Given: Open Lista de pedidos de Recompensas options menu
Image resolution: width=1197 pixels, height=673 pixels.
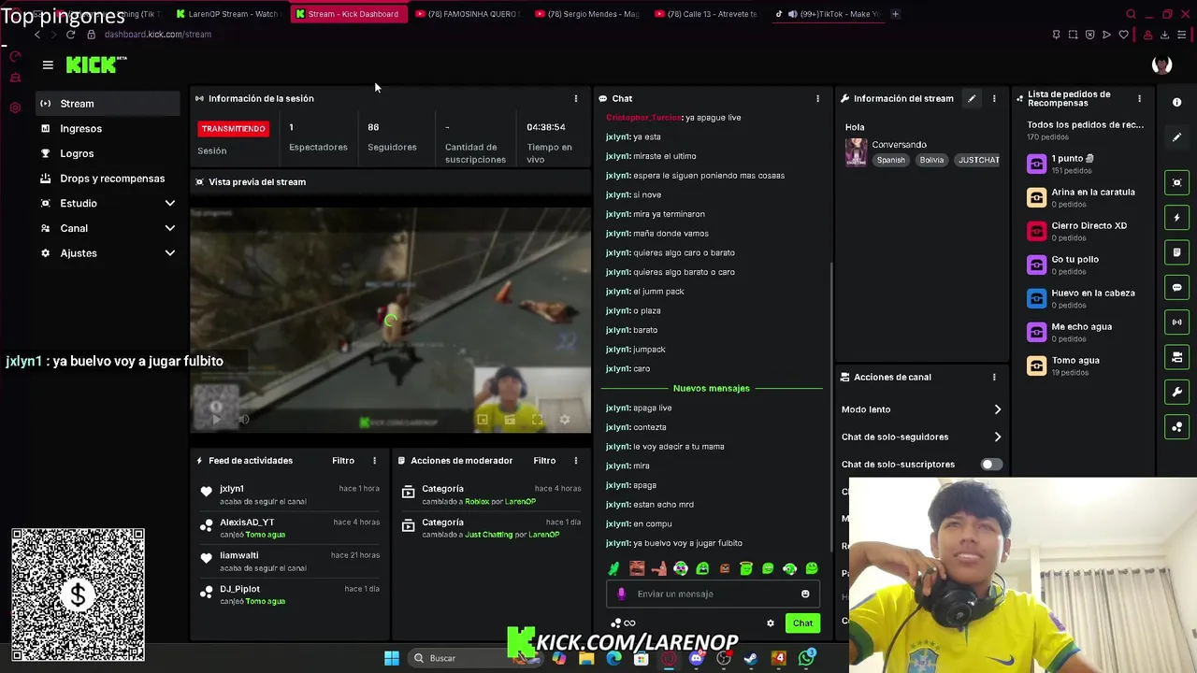Looking at the screenshot, I should click(x=1139, y=98).
